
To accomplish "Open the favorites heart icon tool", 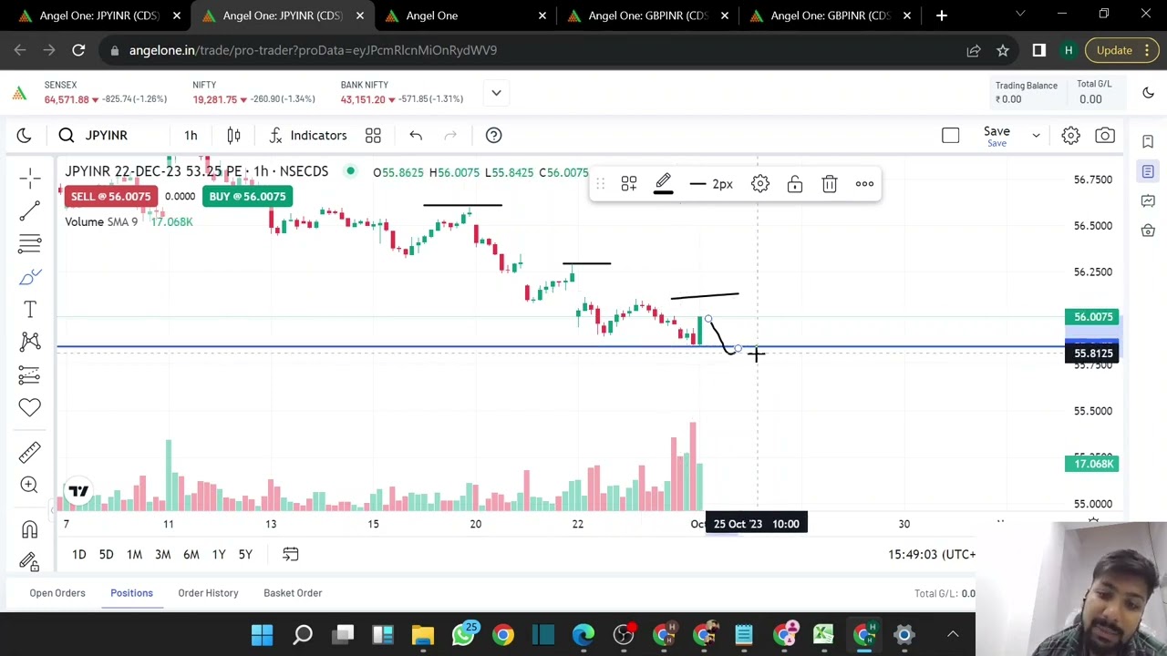I will coord(30,407).
